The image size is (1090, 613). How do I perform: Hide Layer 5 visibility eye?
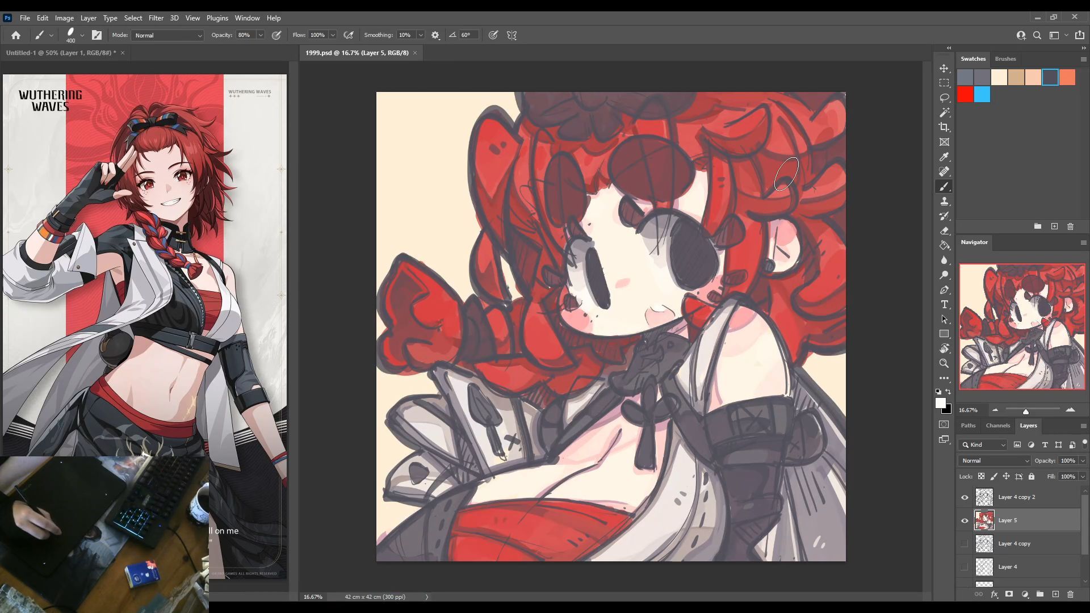pos(965,520)
